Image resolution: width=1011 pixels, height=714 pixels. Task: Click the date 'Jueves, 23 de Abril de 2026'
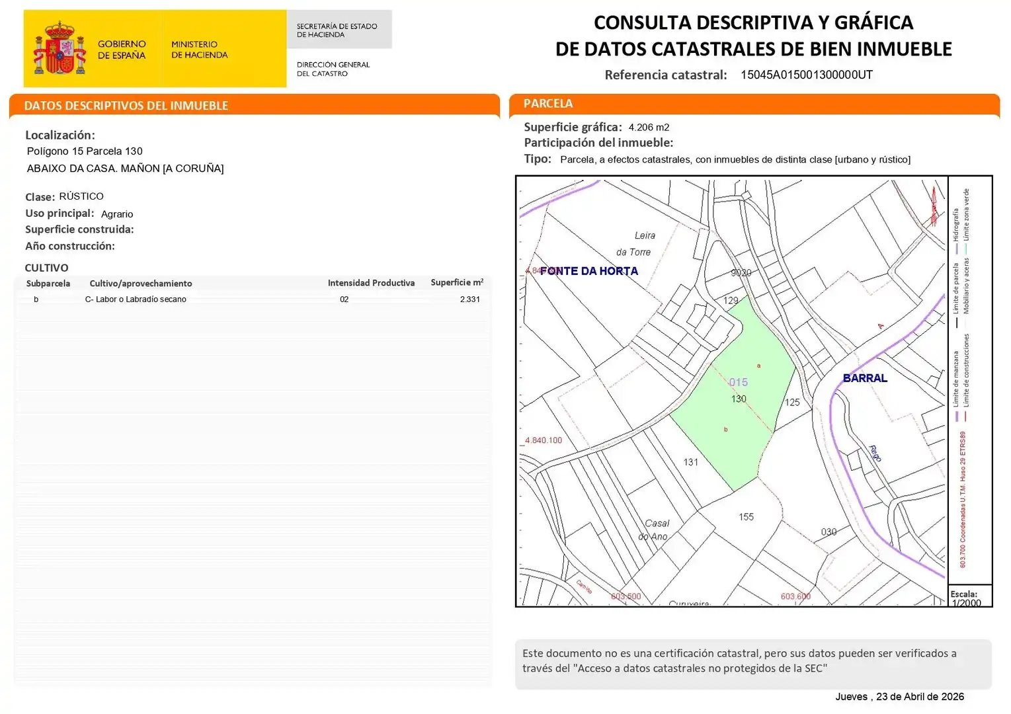point(899,697)
